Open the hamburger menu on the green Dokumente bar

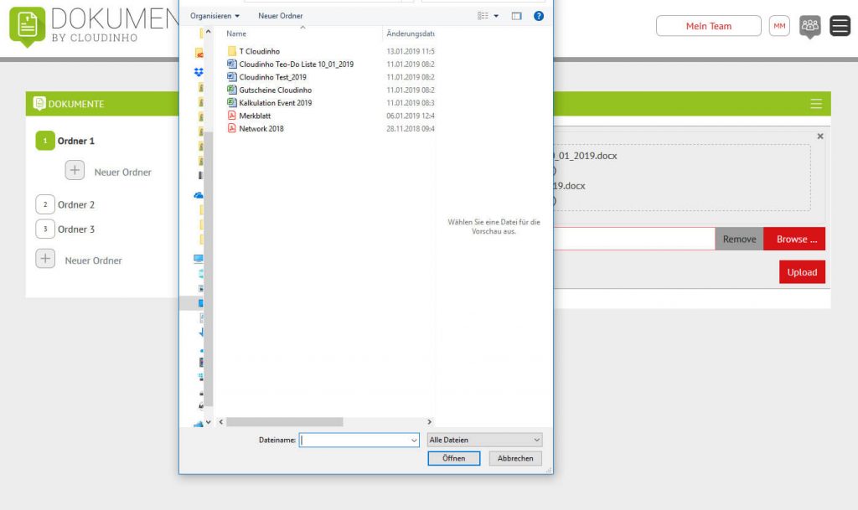[x=816, y=104]
